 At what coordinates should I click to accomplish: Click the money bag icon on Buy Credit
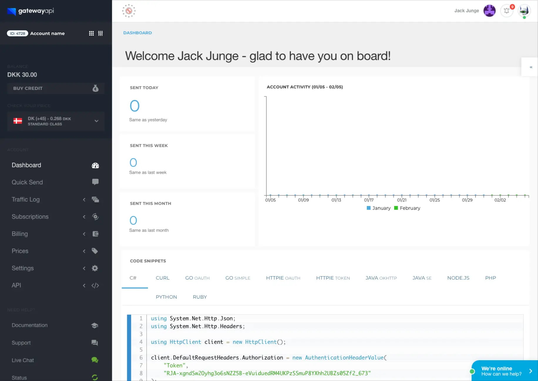pos(95,88)
